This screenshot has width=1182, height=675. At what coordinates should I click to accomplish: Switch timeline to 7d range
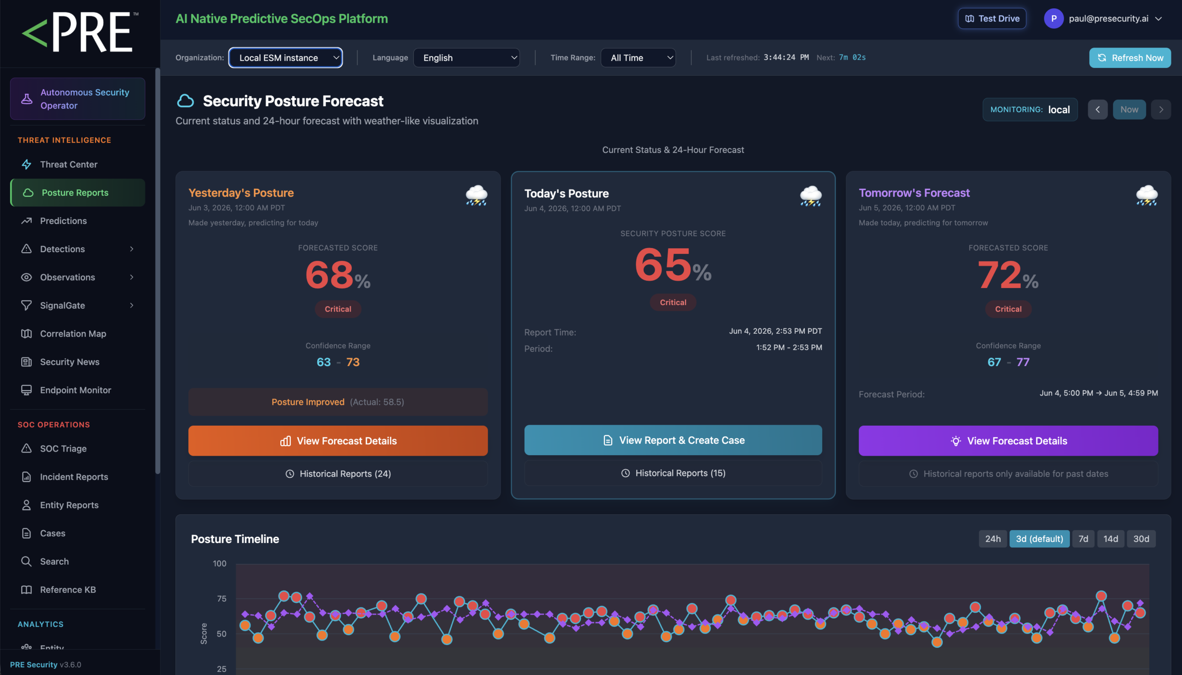point(1083,538)
